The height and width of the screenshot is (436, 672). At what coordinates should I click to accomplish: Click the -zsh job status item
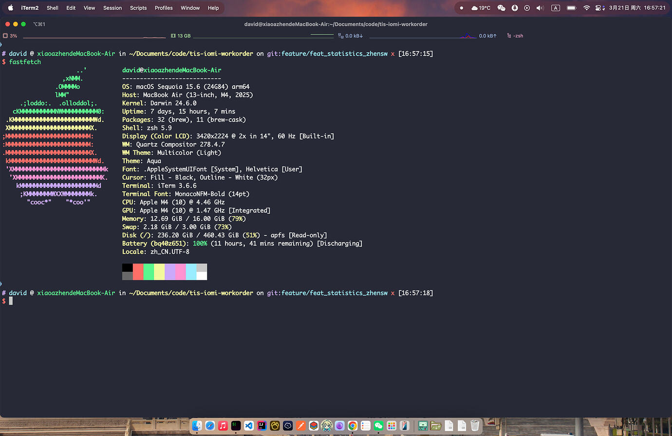[x=515, y=36]
